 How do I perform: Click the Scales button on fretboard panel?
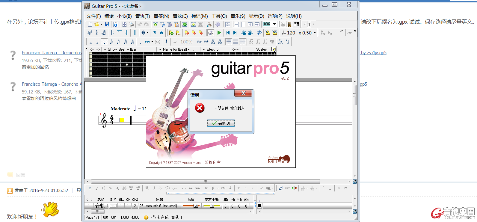click(261, 49)
